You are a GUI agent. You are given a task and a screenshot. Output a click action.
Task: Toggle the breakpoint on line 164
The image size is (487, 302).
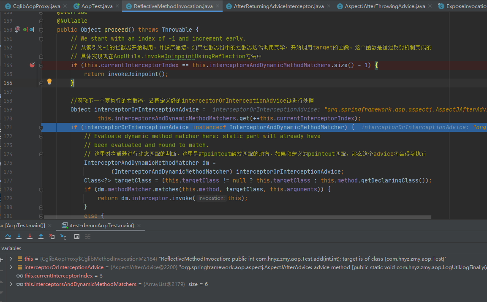32,65
